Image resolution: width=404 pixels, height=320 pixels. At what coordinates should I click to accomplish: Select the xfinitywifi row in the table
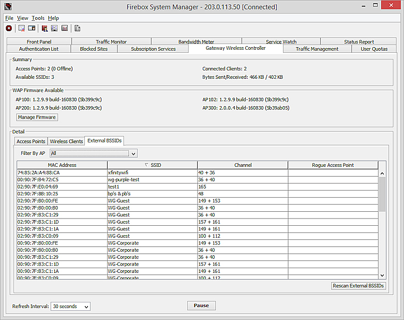[152, 172]
